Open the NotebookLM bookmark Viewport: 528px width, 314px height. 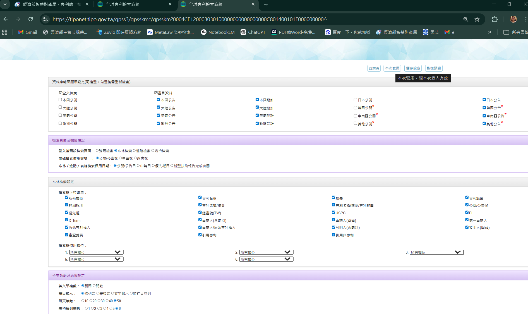(x=218, y=32)
